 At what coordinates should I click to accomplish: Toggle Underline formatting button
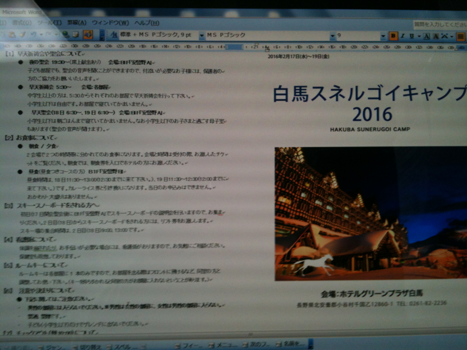coord(412,36)
